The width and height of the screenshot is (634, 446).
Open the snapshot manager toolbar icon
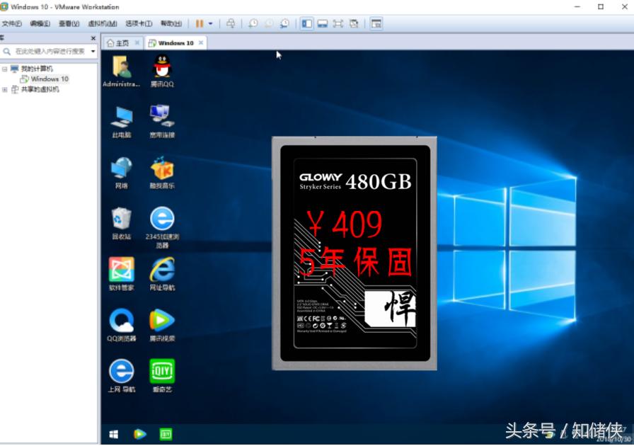284,23
